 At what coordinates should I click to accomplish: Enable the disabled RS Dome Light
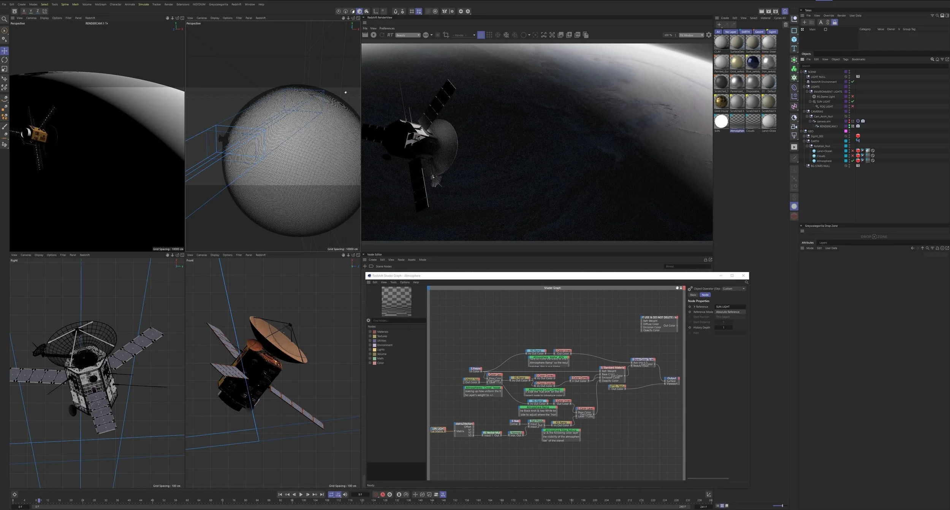[x=853, y=97]
